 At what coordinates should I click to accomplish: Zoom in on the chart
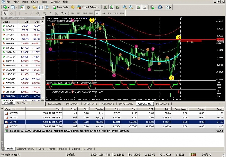click(x=125, y=7)
